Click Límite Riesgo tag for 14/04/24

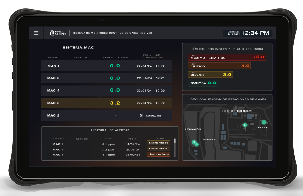tap(159, 143)
